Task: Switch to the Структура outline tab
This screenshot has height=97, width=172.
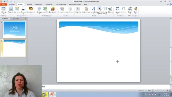Action: [x=15, y=19]
